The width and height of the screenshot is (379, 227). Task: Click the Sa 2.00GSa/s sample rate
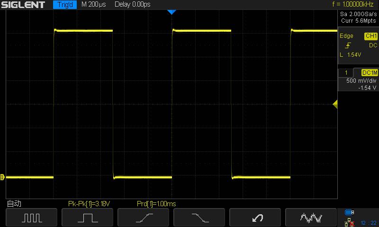click(x=359, y=14)
